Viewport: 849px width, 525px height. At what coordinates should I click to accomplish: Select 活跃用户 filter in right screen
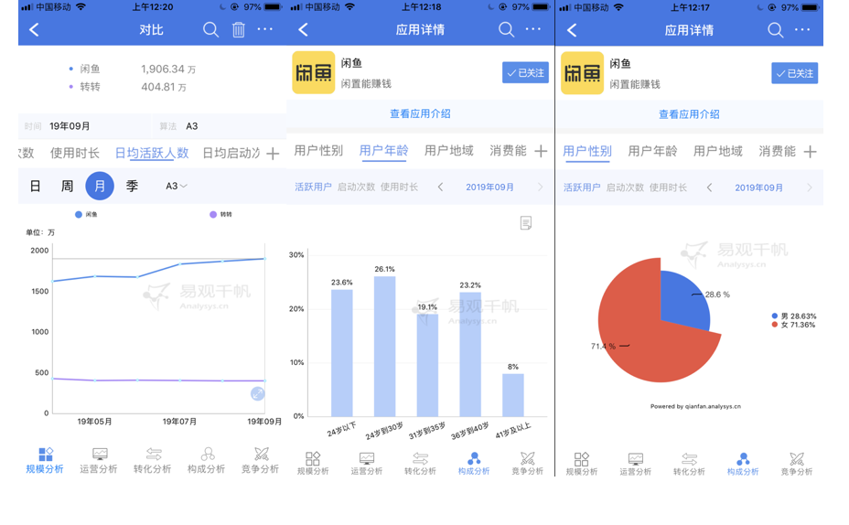(x=582, y=187)
